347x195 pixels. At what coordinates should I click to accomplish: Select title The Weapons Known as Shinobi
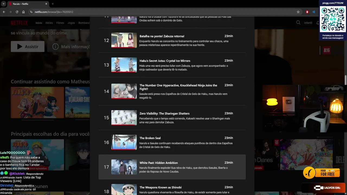160,187
